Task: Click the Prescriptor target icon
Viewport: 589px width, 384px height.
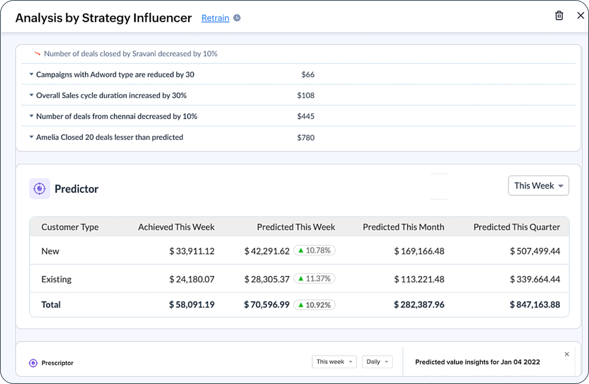Action: click(x=33, y=363)
